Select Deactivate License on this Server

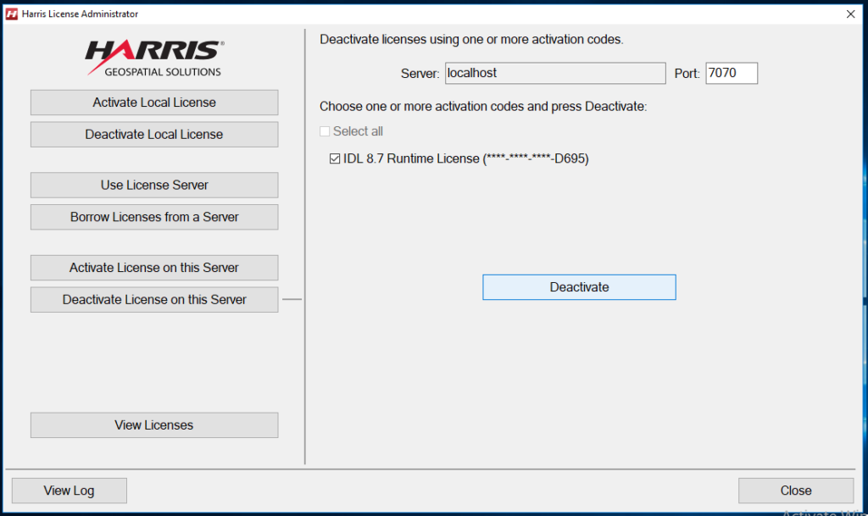[154, 300]
